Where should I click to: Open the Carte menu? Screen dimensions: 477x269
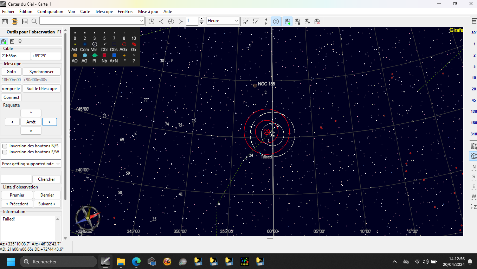[85, 12]
